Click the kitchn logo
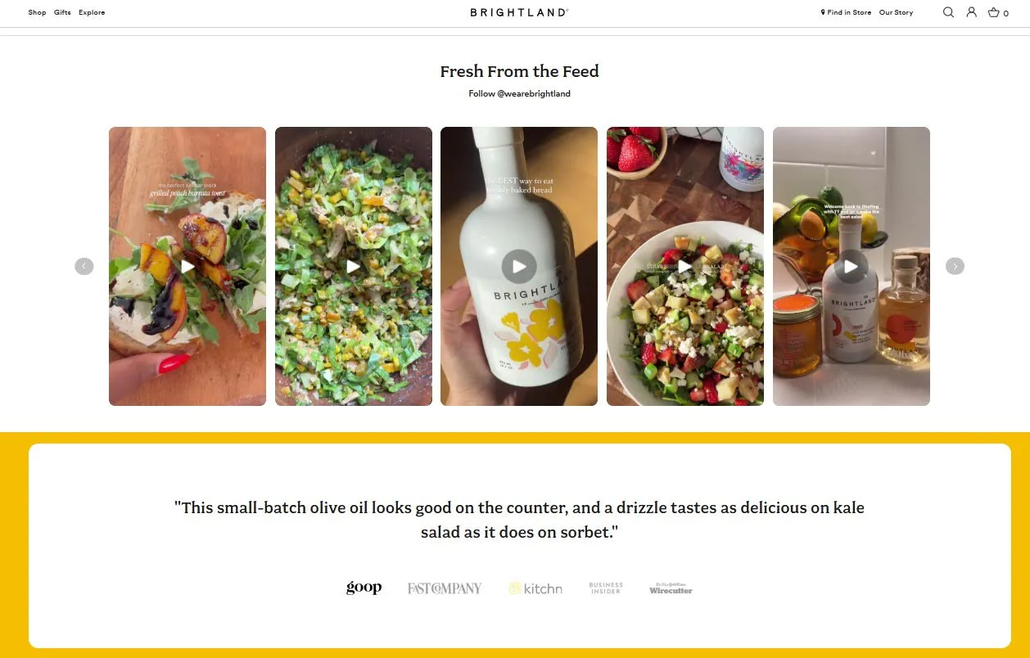Screen dimensions: 1030x658 535,588
